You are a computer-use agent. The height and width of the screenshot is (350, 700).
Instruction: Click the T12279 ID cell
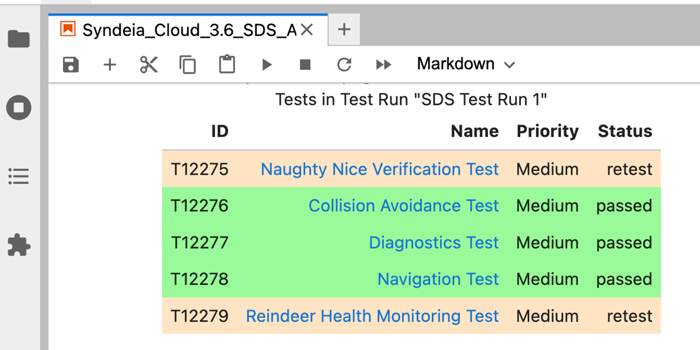pyautogui.click(x=199, y=316)
